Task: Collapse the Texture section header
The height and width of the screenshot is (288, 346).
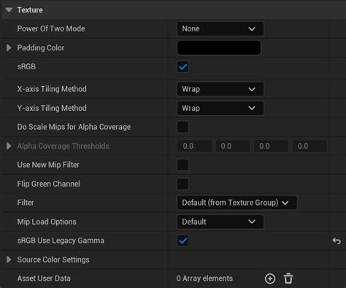Action: point(9,10)
